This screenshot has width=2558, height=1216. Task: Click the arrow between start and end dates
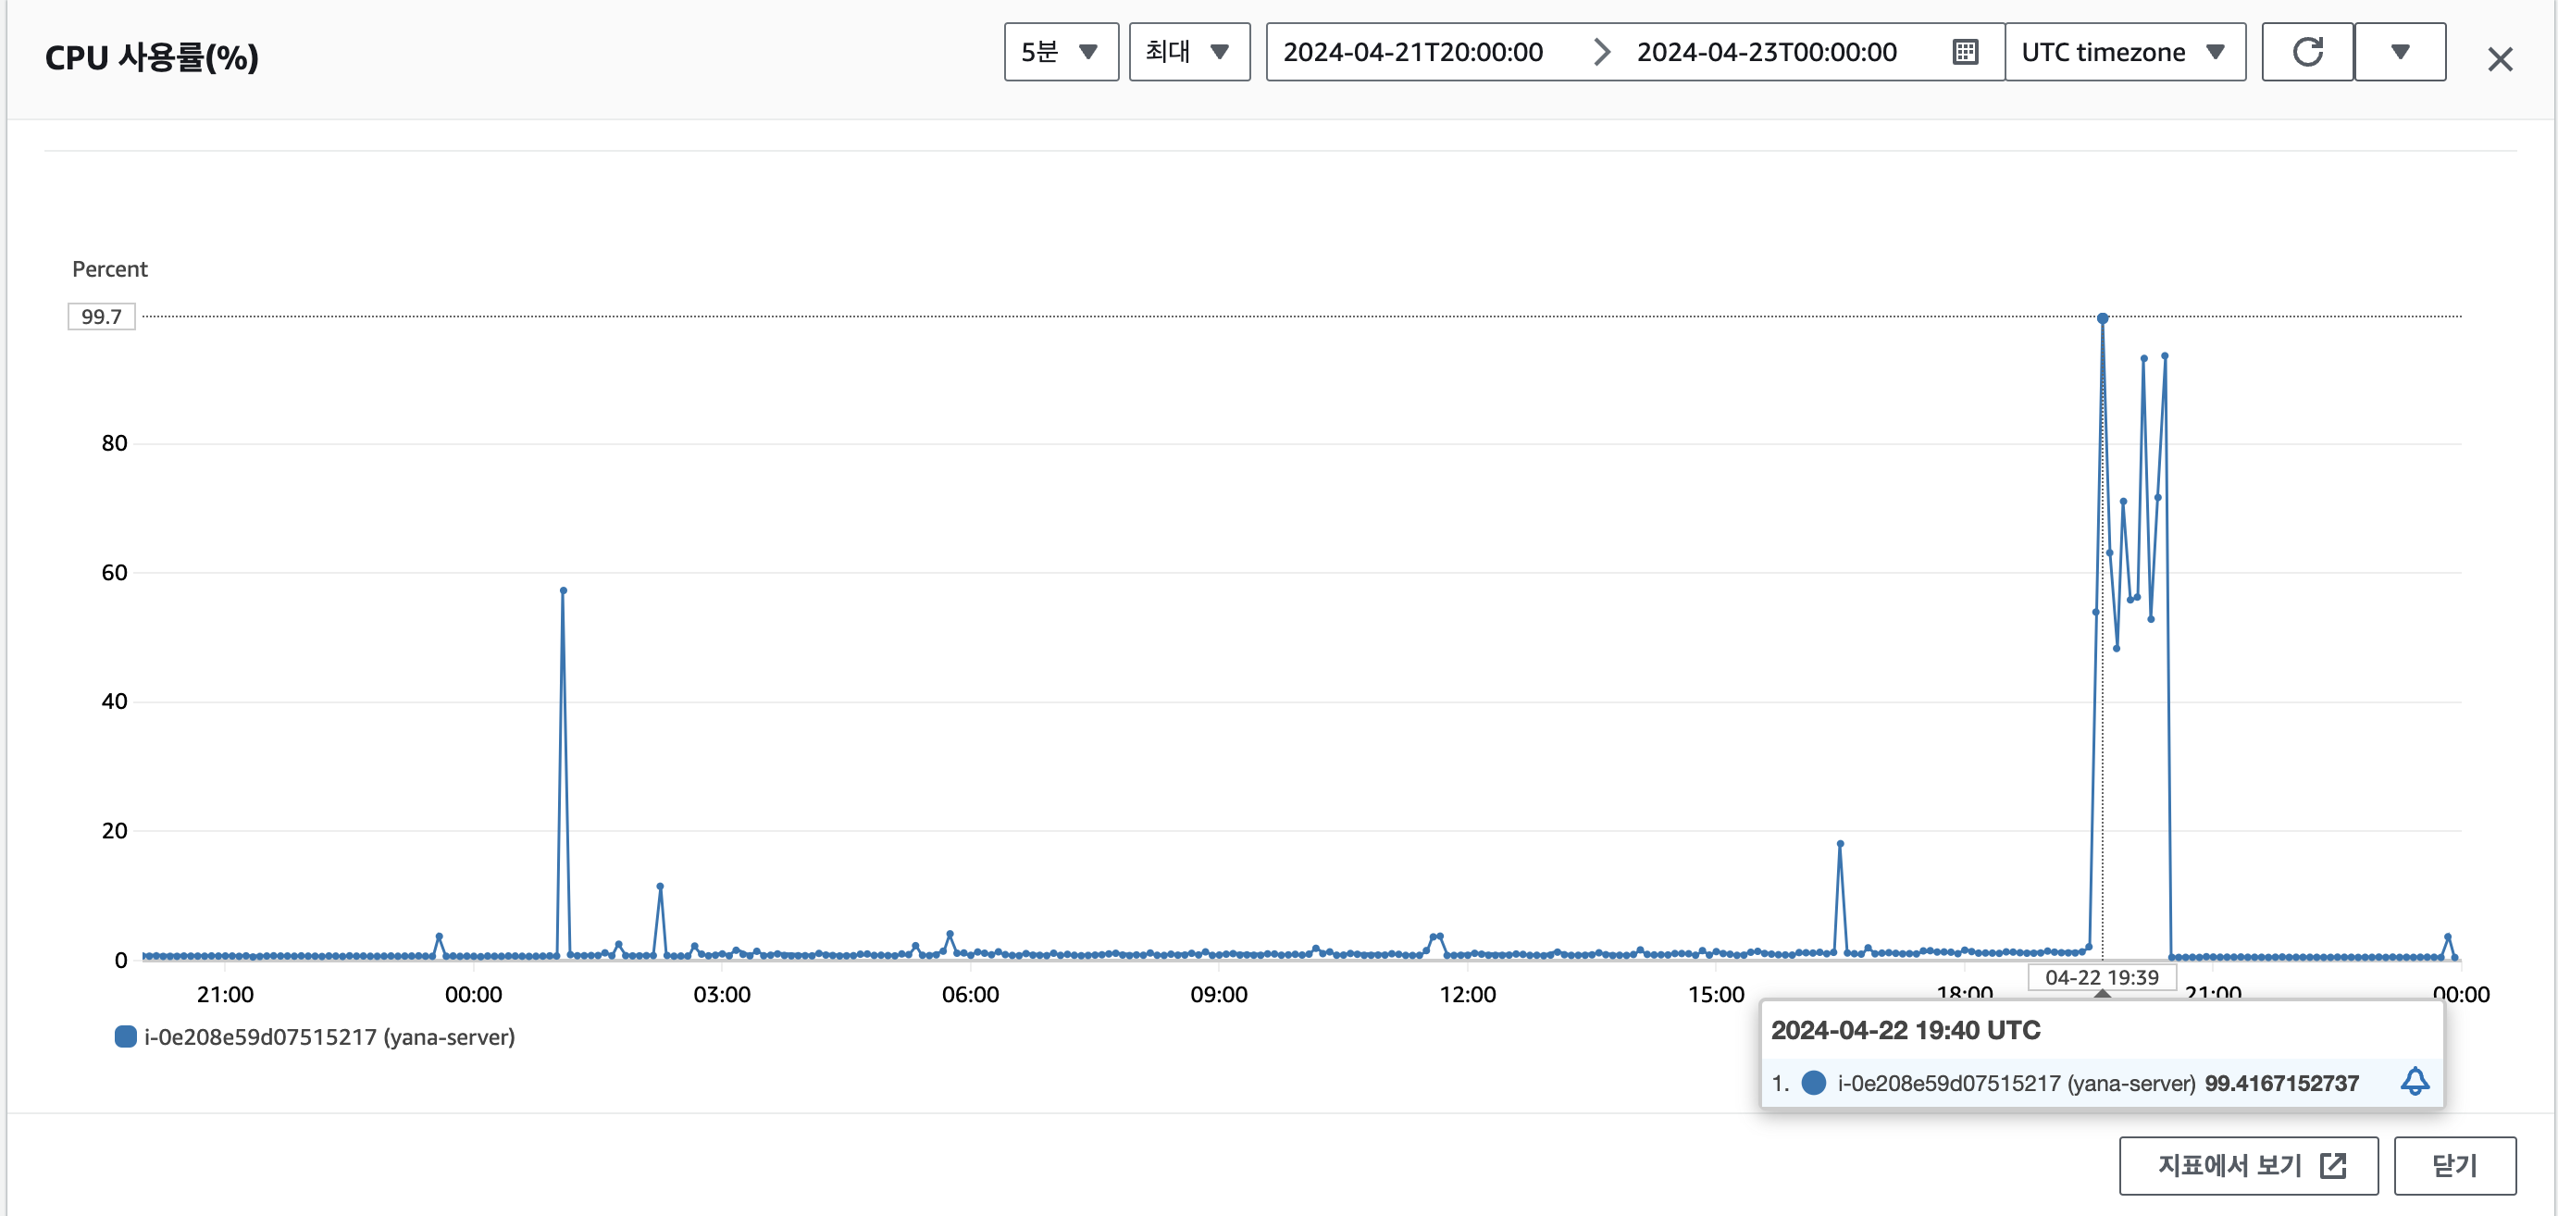click(x=1601, y=52)
